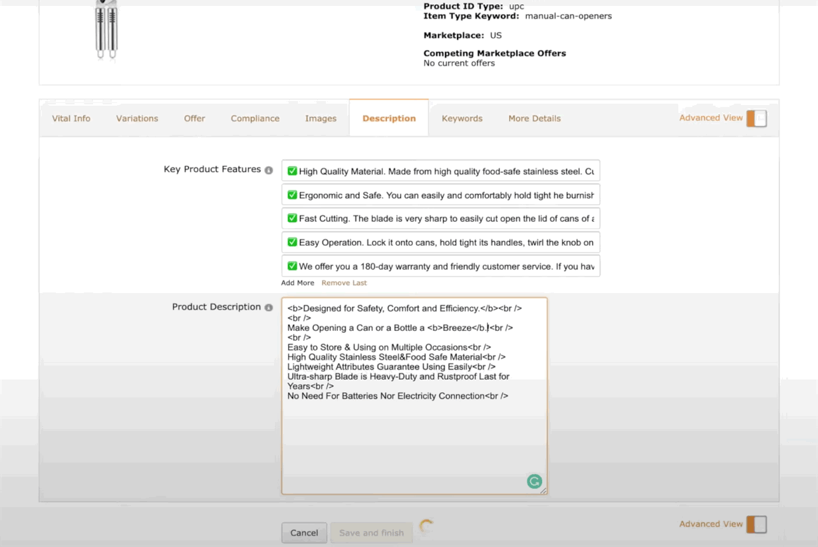Click the 'Key Product Features' label
The image size is (818, 547).
point(212,169)
